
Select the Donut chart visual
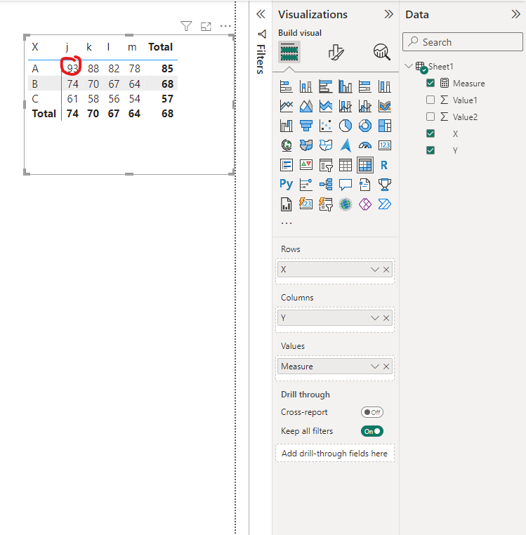tap(365, 126)
